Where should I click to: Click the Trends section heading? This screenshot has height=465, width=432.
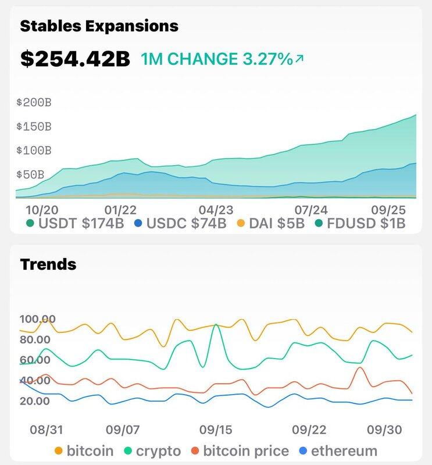(48, 264)
